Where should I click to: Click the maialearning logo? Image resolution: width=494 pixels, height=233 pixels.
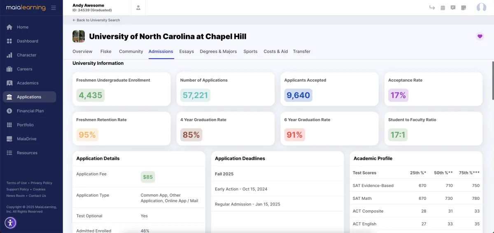tap(25, 7)
